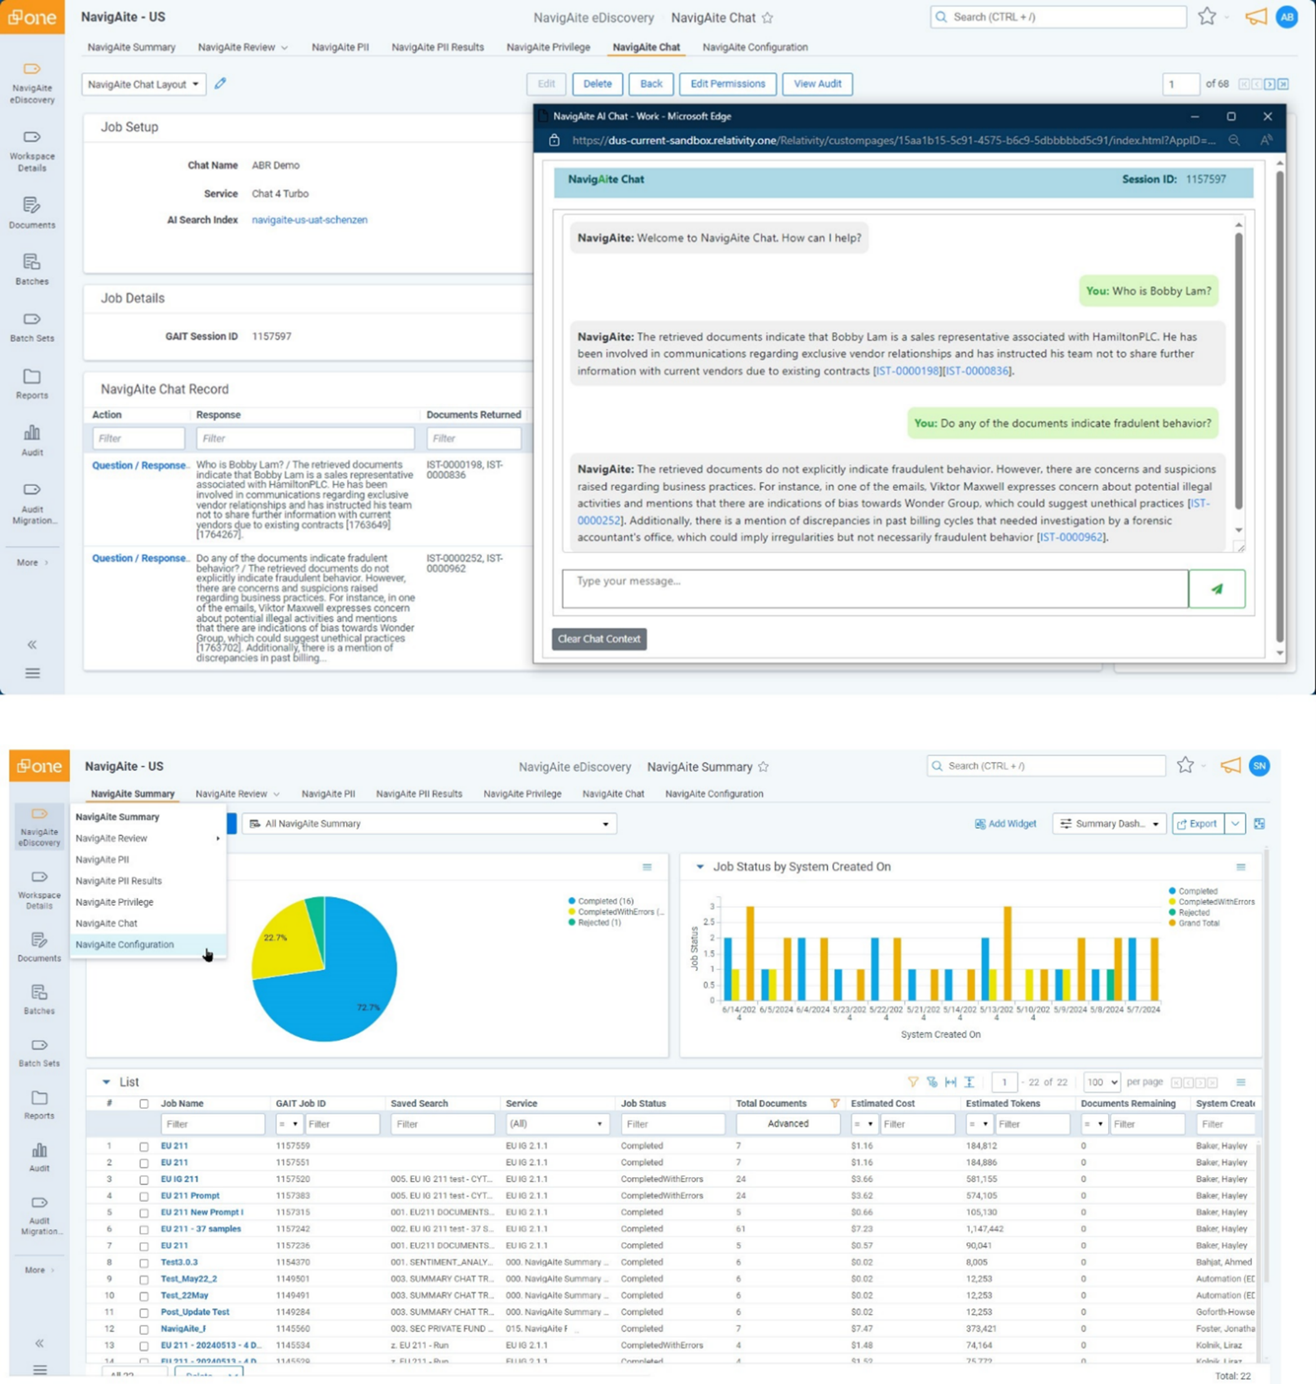Favorite NavigAite Chat page with star
Screen dimensions: 1316x1384
click(767, 17)
